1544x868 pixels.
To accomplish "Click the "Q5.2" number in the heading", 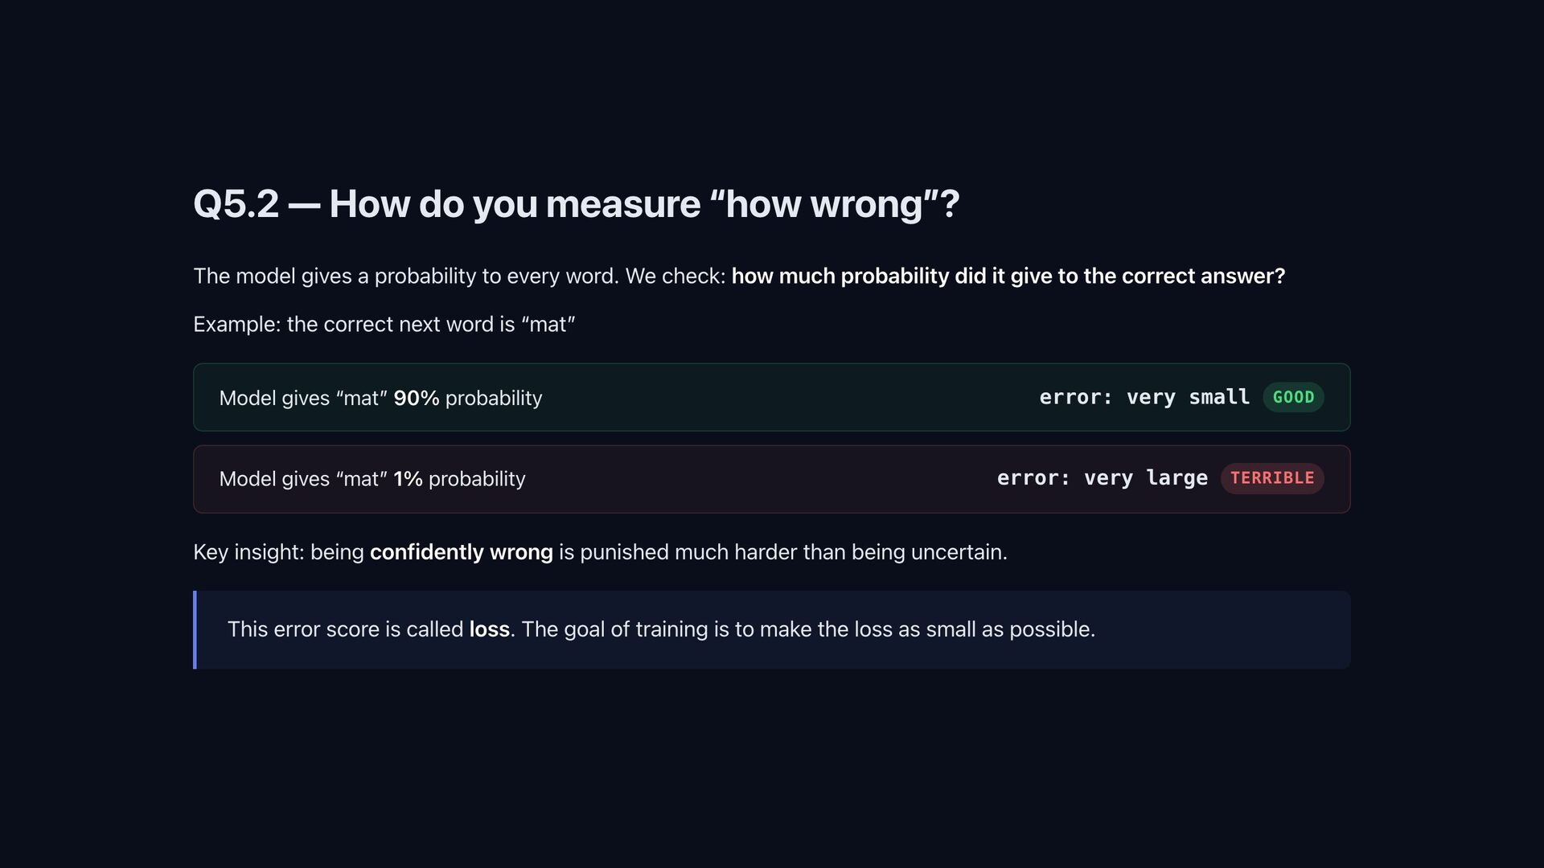I will [236, 204].
